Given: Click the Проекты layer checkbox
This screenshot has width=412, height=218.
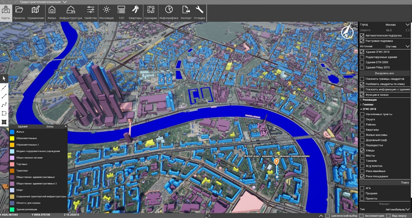Looking at the screenshot, I should click(362, 199).
